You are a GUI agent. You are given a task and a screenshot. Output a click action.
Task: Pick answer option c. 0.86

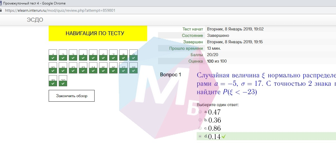(200, 128)
